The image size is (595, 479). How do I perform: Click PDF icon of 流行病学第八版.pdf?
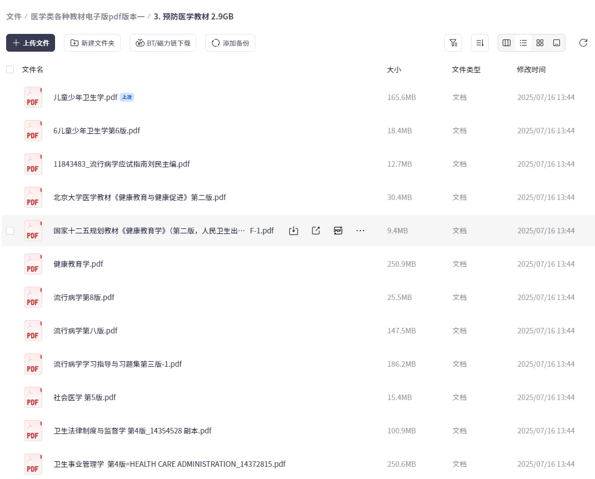point(33,331)
